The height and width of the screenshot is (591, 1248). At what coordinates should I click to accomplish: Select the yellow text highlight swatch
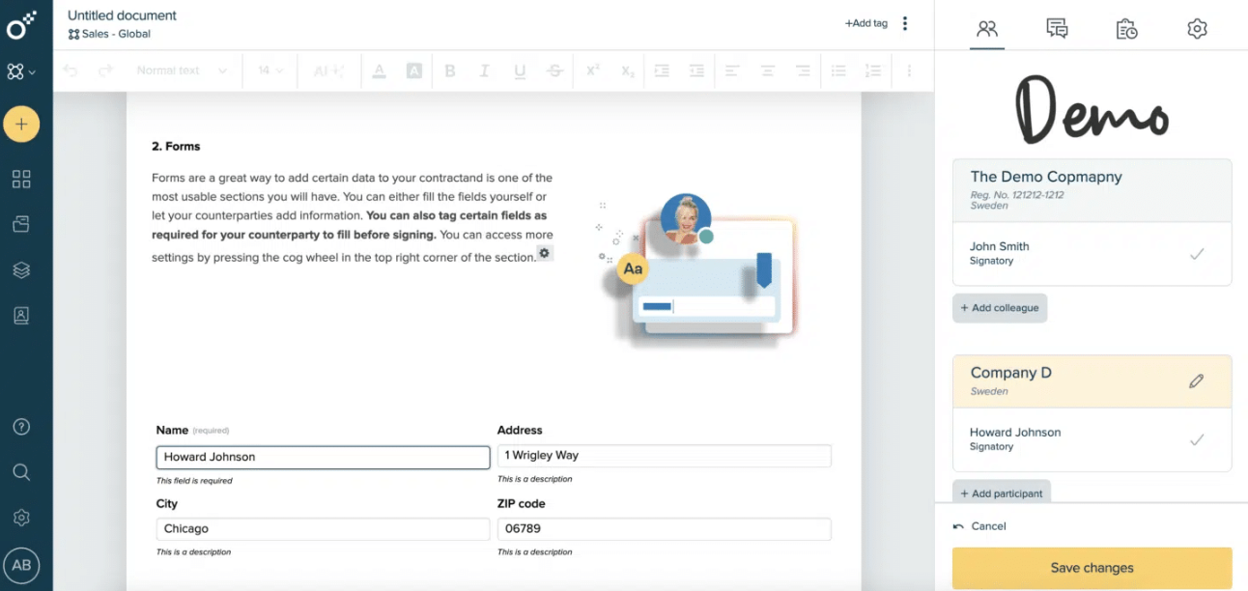tap(414, 70)
